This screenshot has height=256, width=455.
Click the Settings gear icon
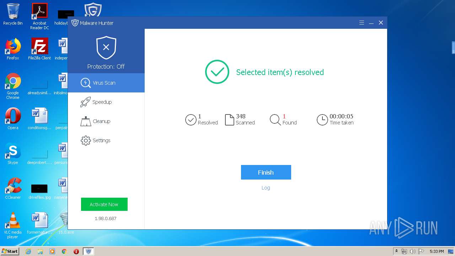coord(86,140)
